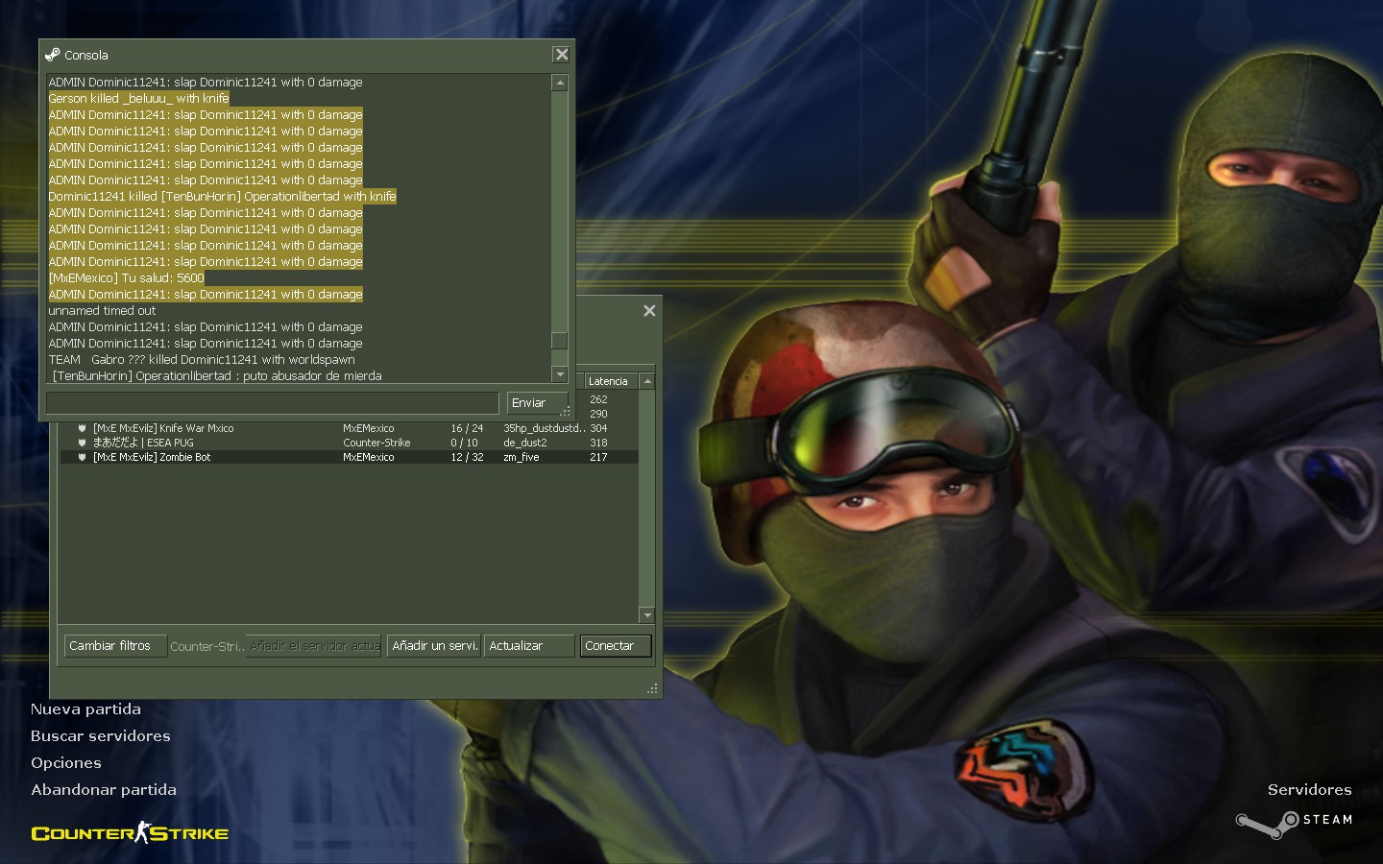The width and height of the screenshot is (1383, 864).
Task: Click the Counter-Strike logo at bottom left
Action: pos(130,832)
